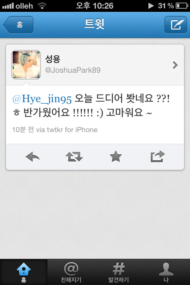Open the @Hye_jin95 mention link
The width and height of the screenshot is (190, 285).
(x=42, y=99)
